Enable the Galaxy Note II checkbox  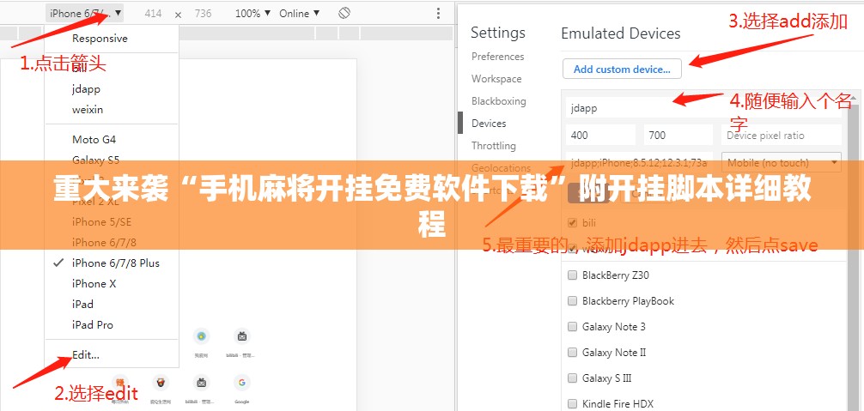[x=573, y=352]
